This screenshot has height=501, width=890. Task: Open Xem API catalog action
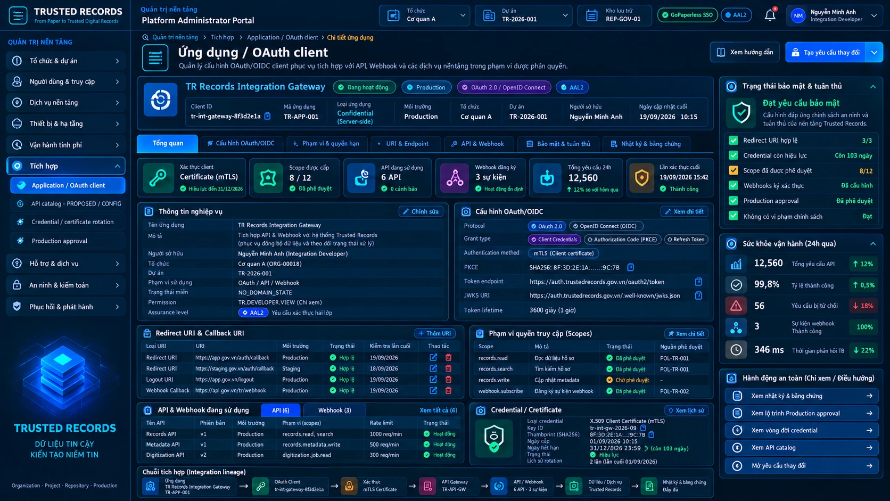pos(801,448)
